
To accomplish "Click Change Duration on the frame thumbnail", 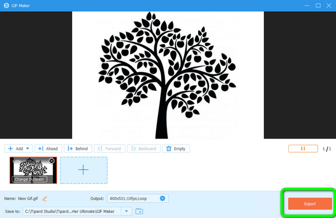I will click(29, 179).
